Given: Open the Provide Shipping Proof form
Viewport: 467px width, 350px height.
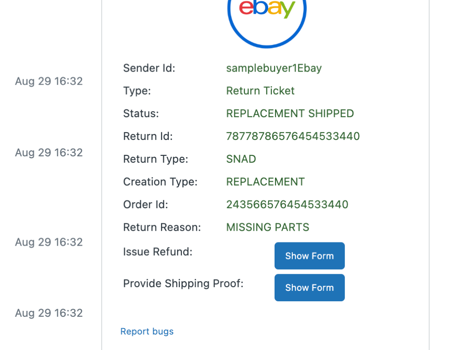Looking at the screenshot, I should click(309, 288).
